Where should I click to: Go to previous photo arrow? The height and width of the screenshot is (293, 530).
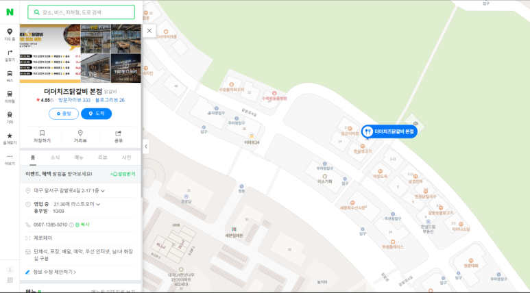(27, 31)
